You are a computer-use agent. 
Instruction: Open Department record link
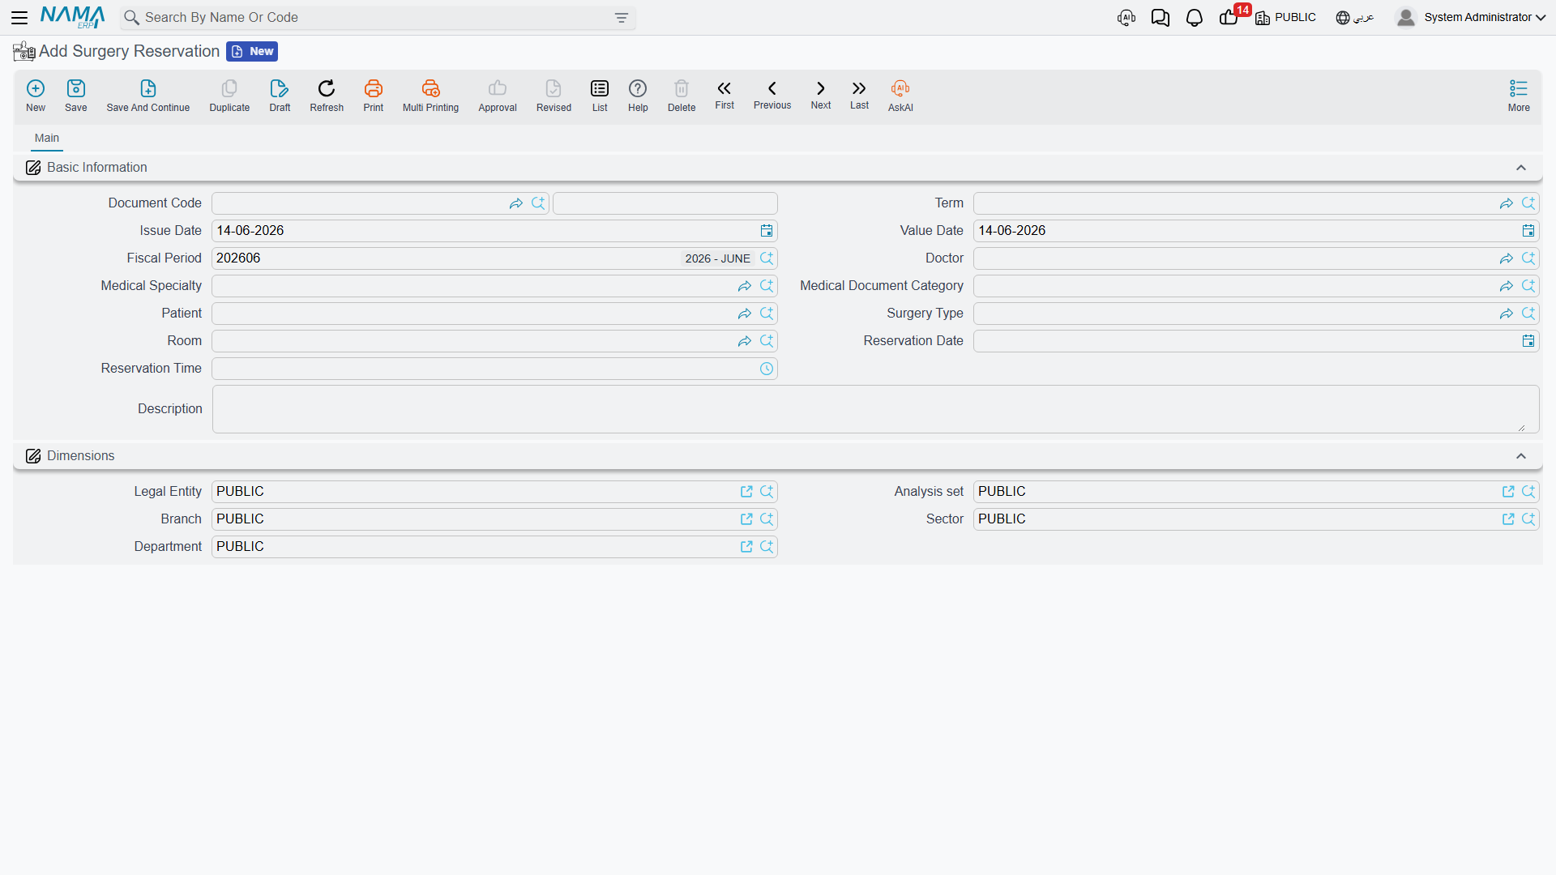746,547
